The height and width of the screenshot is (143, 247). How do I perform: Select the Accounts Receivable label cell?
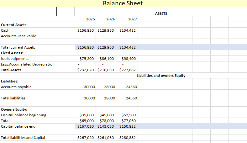pos(18,36)
